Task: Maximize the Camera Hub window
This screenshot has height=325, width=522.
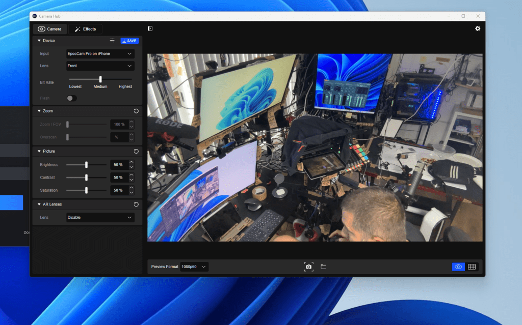Action: coord(463,16)
